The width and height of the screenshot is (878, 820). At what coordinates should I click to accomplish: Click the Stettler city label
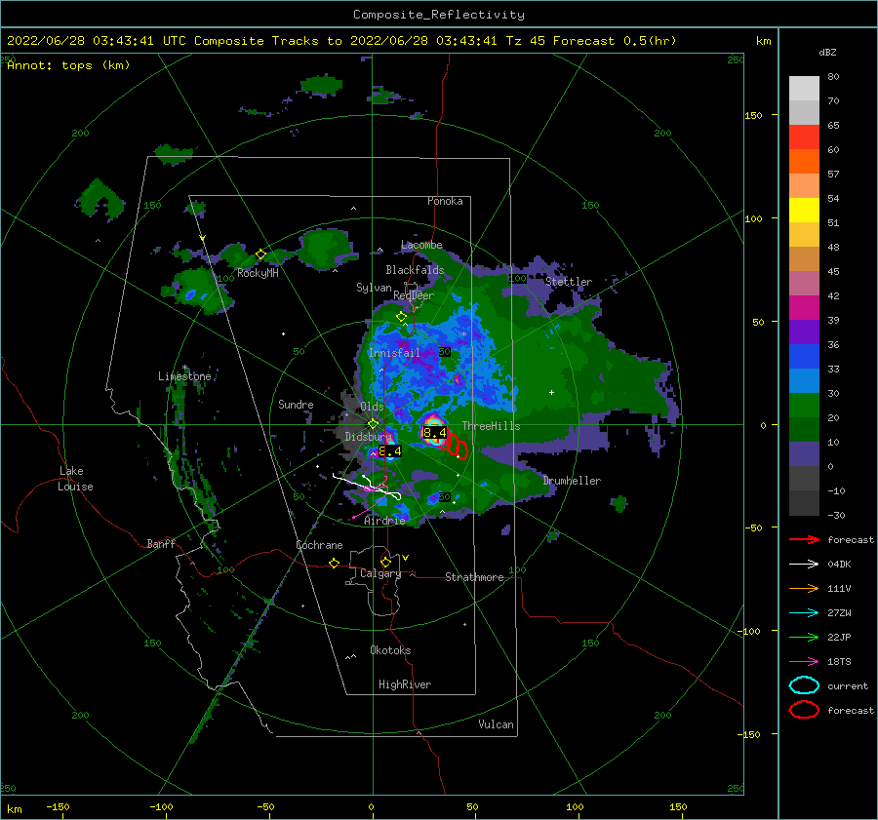pos(569,282)
